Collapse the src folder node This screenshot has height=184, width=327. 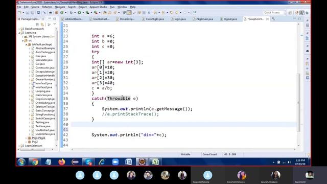[23, 40]
